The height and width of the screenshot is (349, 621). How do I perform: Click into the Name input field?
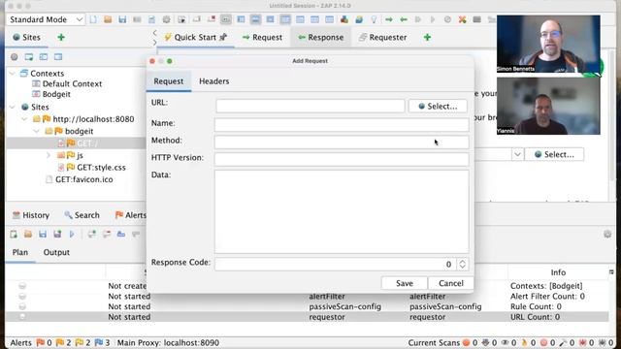click(x=342, y=125)
